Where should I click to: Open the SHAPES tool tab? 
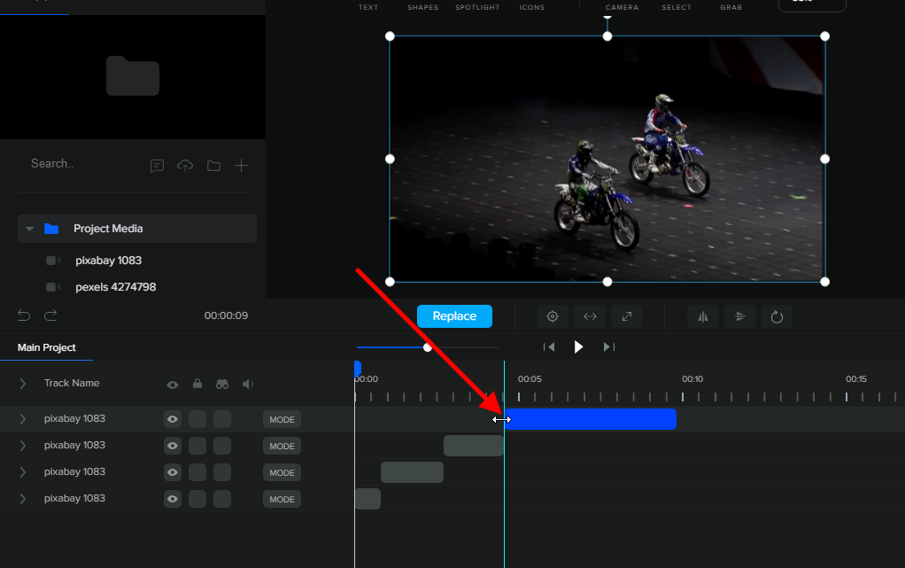[x=422, y=7]
